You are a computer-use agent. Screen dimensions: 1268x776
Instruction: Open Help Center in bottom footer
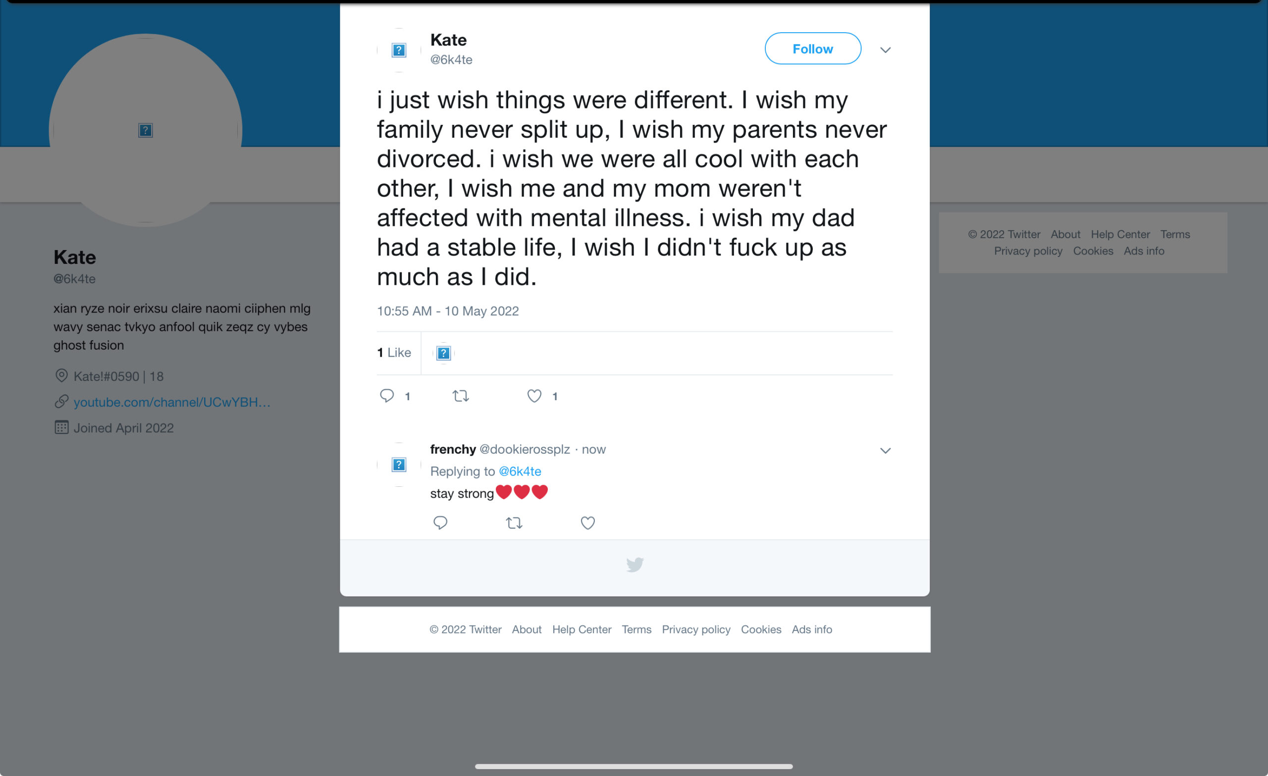(581, 629)
